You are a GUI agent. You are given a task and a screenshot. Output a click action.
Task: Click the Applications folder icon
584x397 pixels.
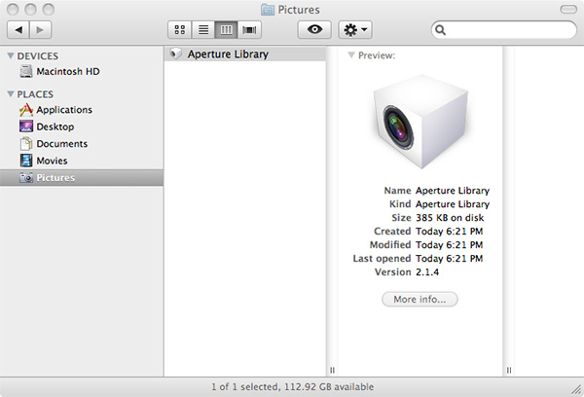(x=26, y=110)
